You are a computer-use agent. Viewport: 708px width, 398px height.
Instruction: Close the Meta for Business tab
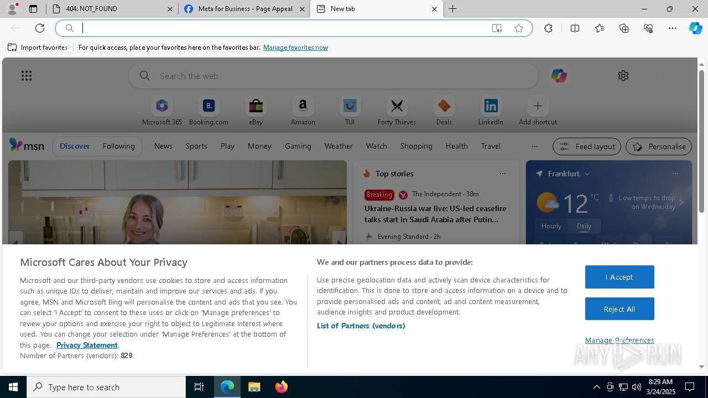click(302, 9)
